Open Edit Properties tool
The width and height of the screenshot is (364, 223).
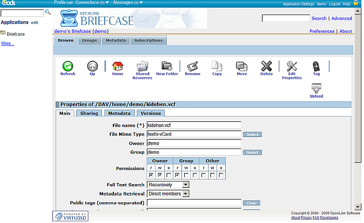(x=292, y=66)
